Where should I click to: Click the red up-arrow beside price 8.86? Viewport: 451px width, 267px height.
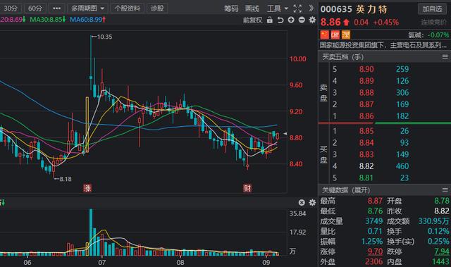tap(346, 22)
